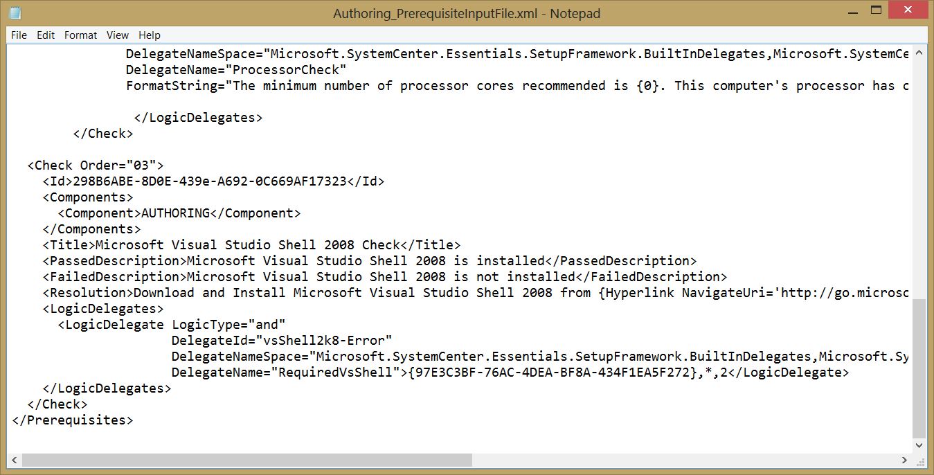The image size is (934, 475).
Task: Maximize the Notepad window
Action: (x=877, y=10)
